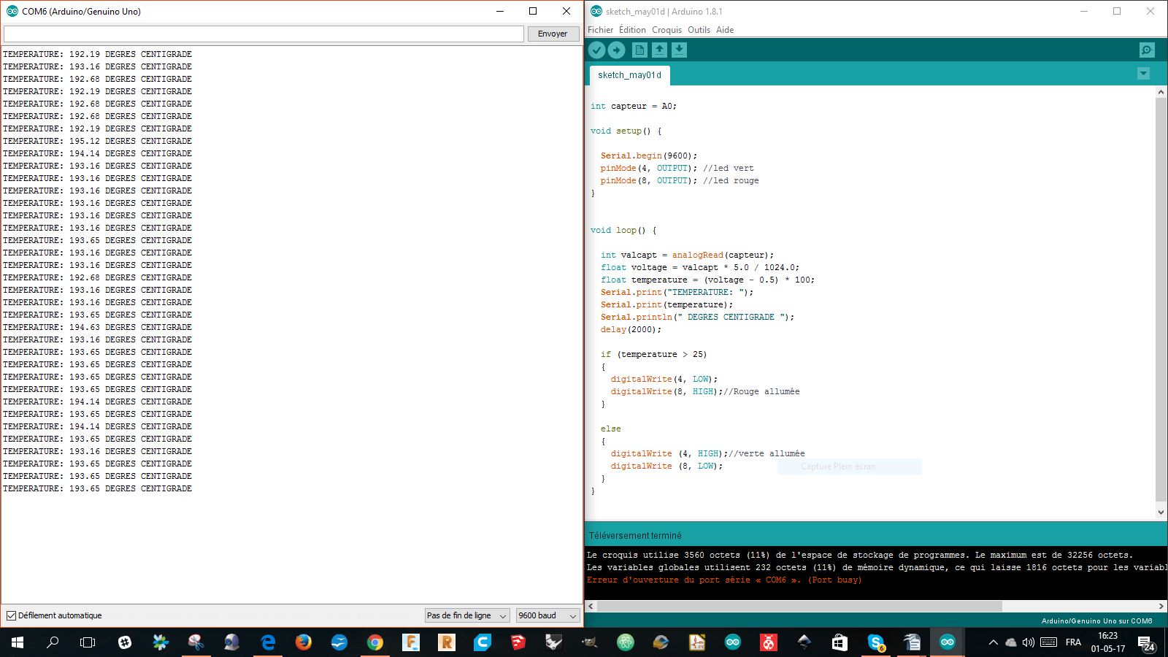Open the blue C app in taskbar
The height and width of the screenshot is (657, 1168).
click(x=483, y=642)
